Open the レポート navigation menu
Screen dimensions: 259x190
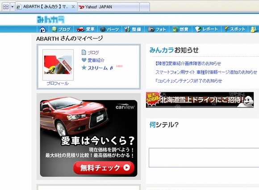206,29
